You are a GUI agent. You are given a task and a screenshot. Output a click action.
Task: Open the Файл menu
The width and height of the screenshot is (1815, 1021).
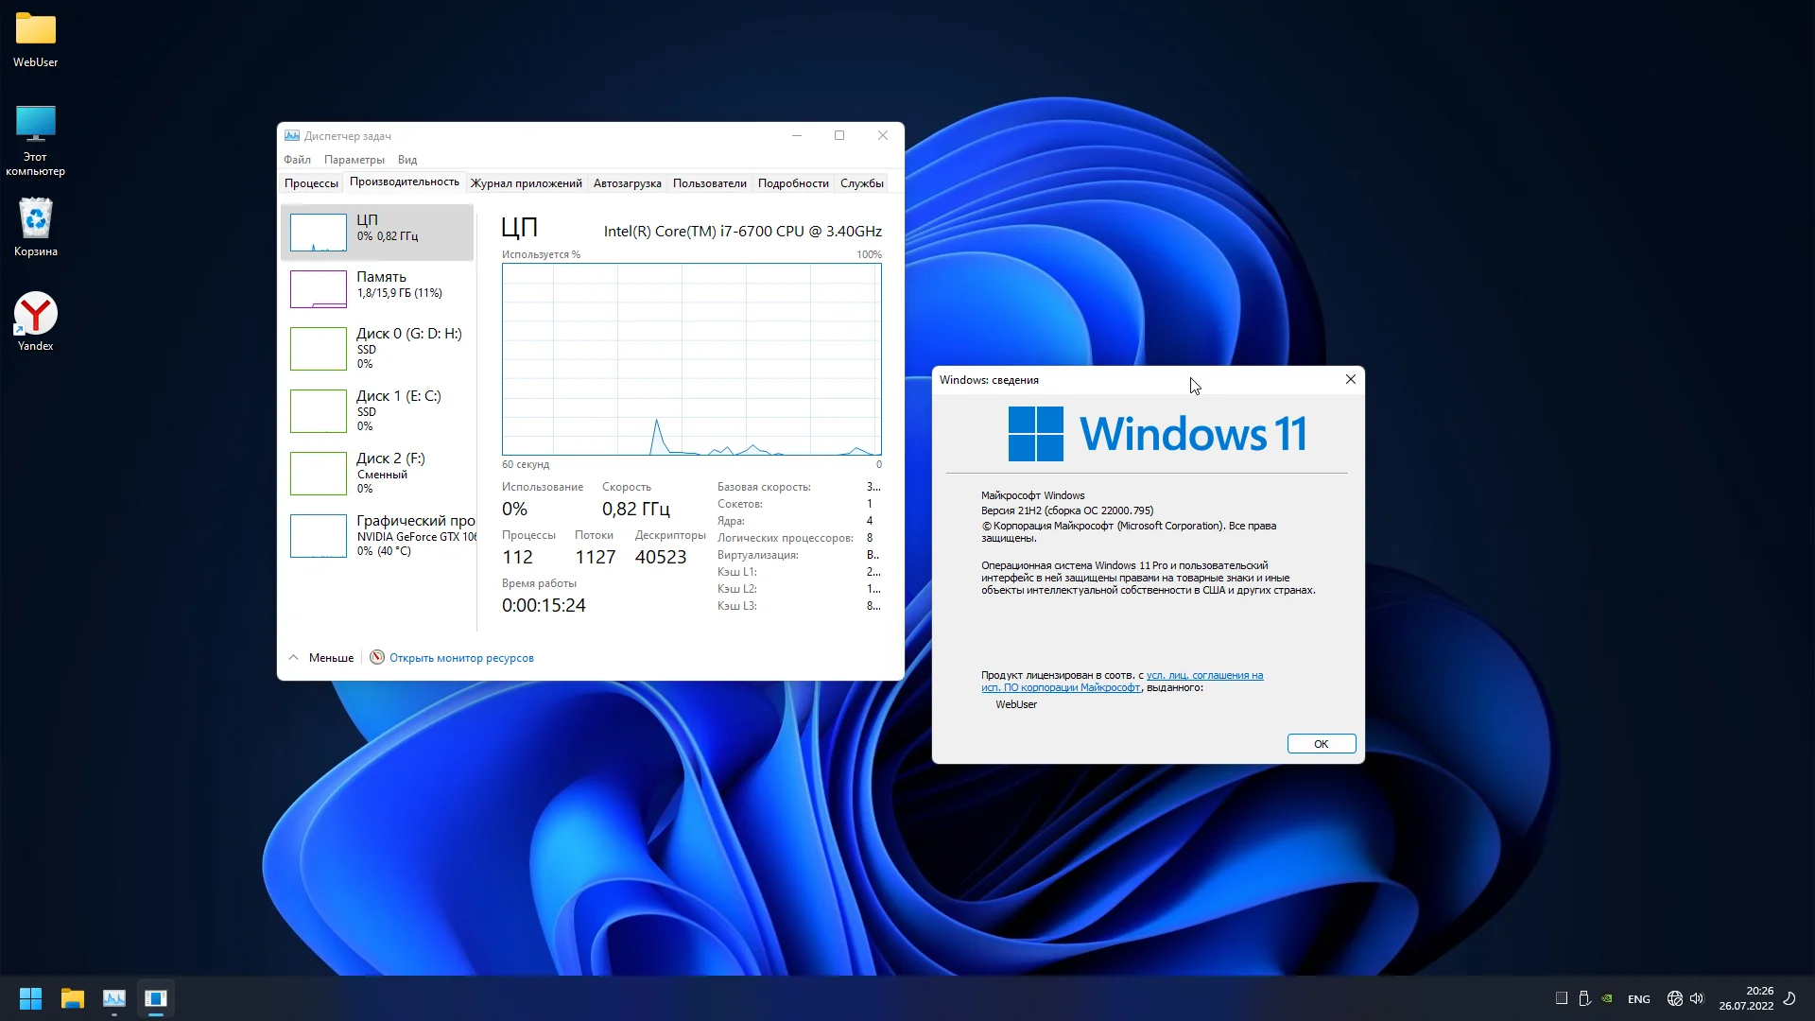(x=297, y=160)
